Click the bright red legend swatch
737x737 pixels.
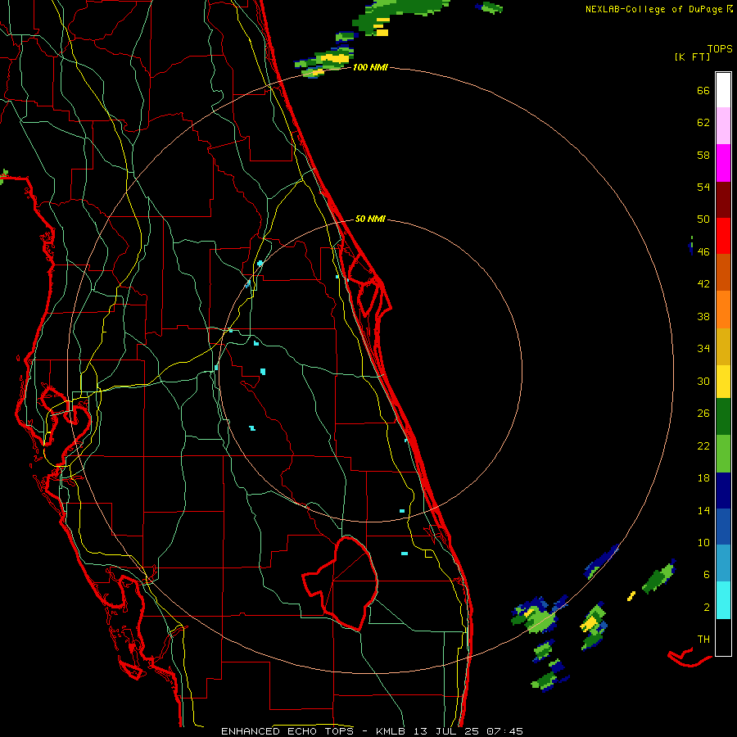[x=723, y=236]
